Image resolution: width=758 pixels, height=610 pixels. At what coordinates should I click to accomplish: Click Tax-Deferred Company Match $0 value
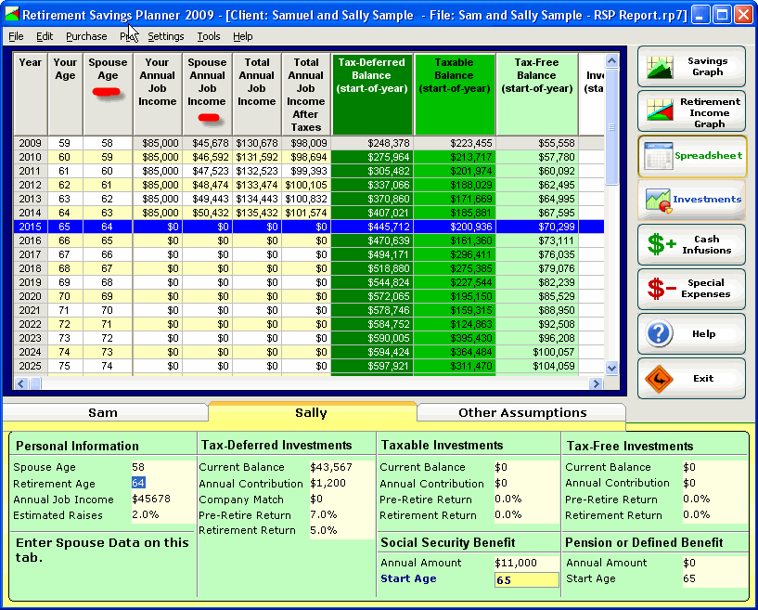pyautogui.click(x=316, y=499)
